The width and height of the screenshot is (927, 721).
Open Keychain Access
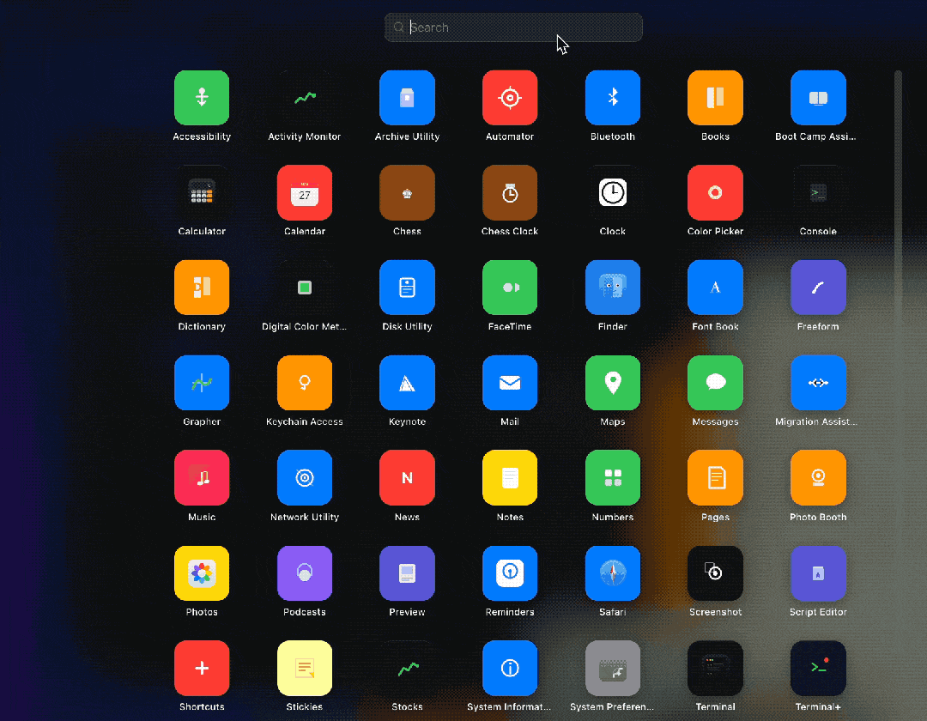coord(304,383)
